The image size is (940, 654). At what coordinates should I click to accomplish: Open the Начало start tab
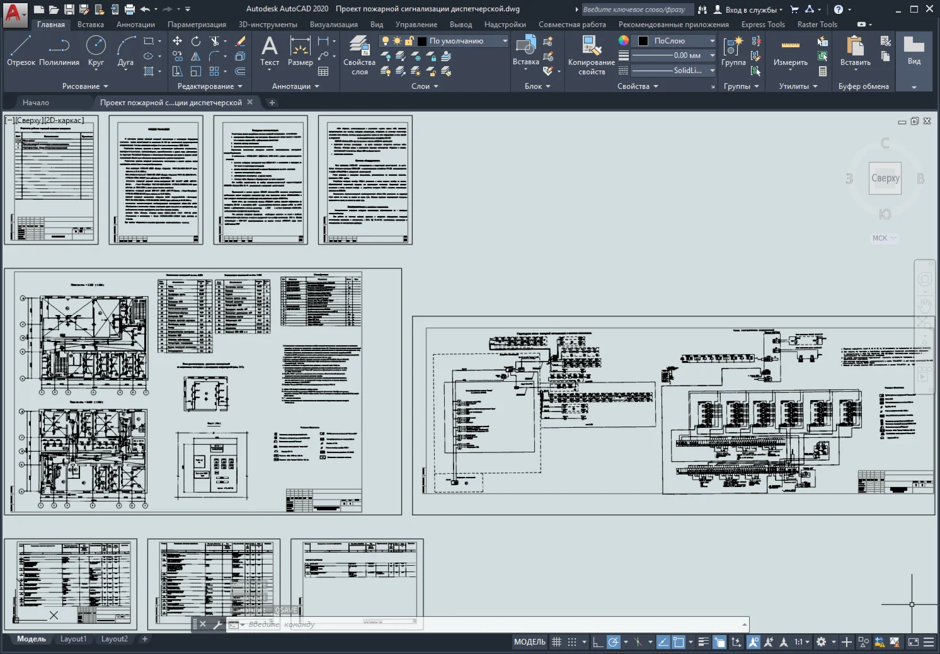tap(36, 103)
